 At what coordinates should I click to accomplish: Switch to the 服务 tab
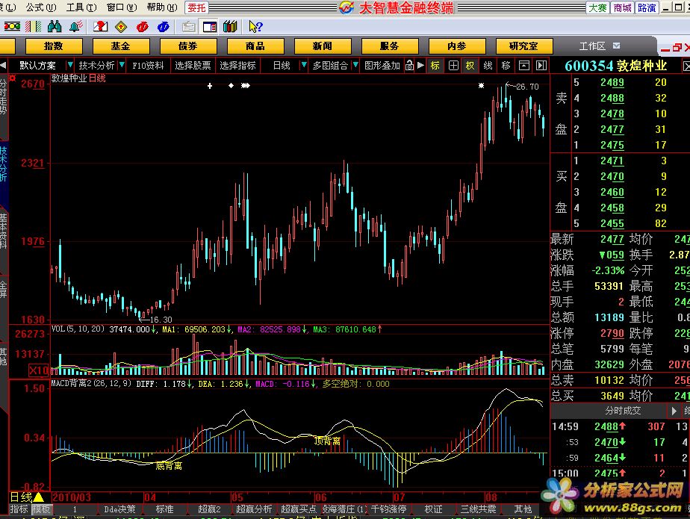click(x=390, y=46)
